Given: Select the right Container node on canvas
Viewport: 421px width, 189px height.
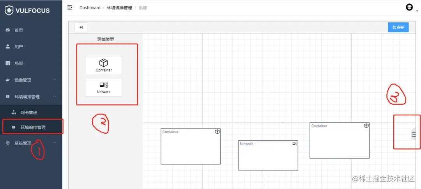Looking at the screenshot, I should [x=340, y=140].
